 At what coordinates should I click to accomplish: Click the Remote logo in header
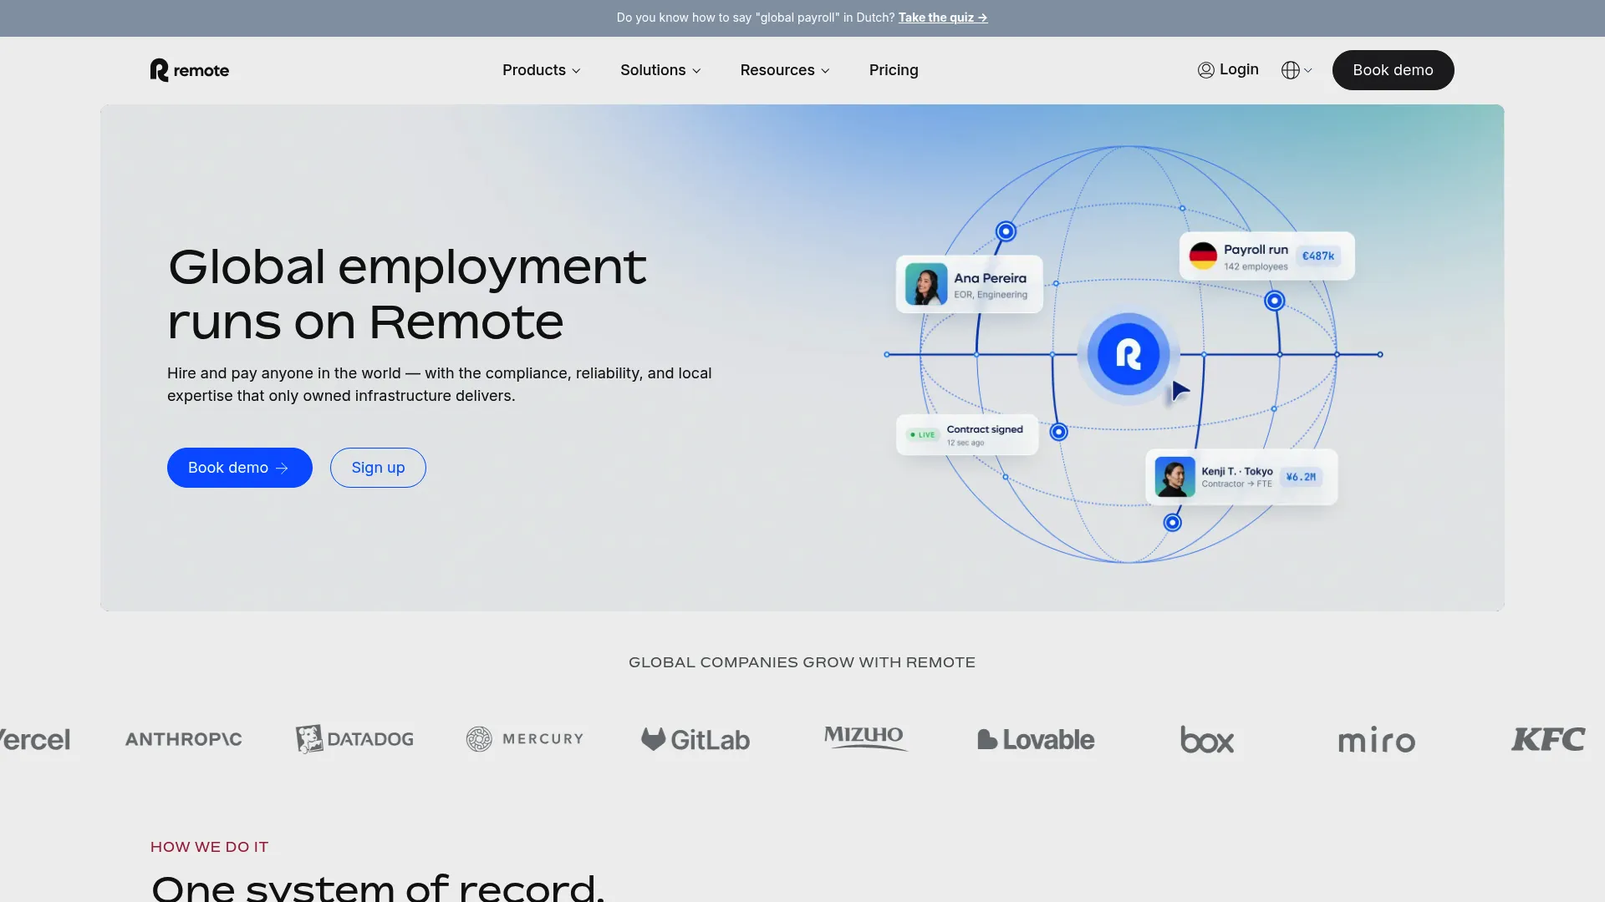[190, 70]
